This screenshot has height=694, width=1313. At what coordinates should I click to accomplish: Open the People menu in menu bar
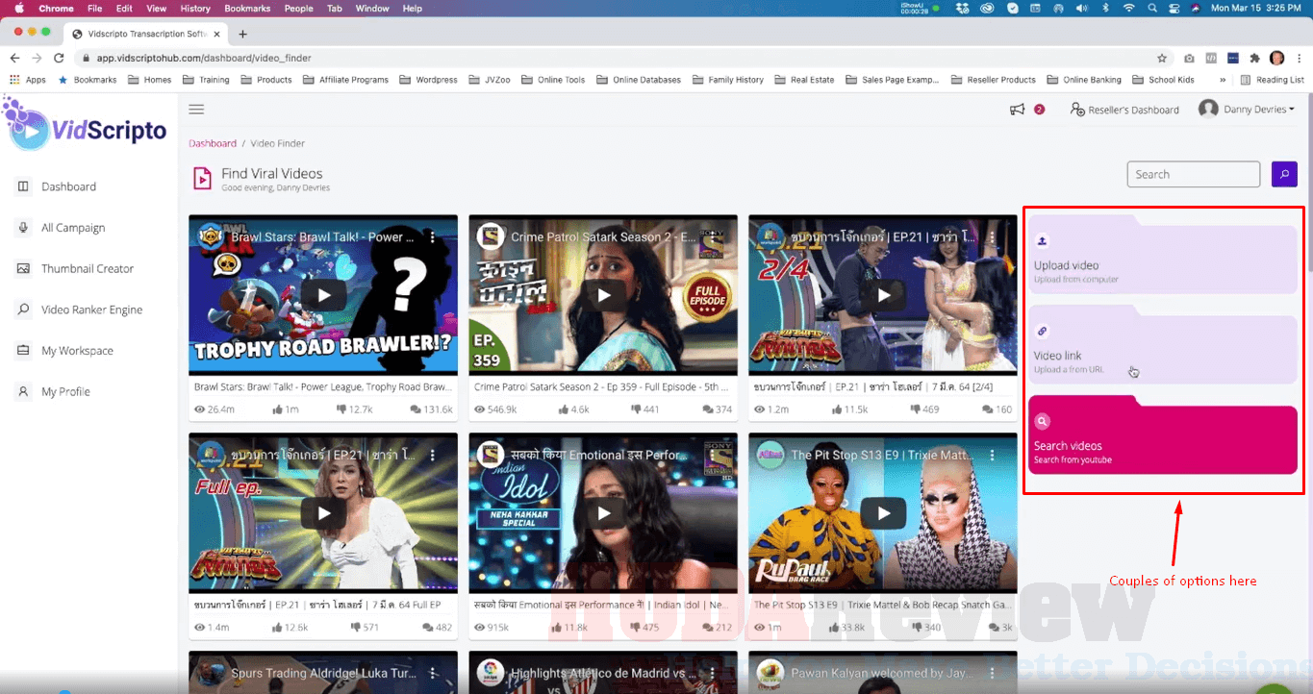click(298, 9)
